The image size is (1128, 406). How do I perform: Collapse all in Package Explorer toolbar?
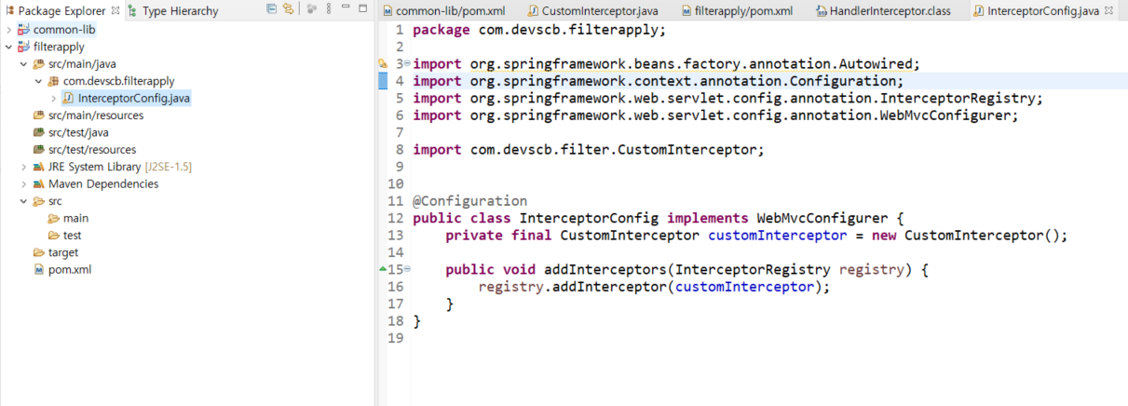(x=271, y=10)
